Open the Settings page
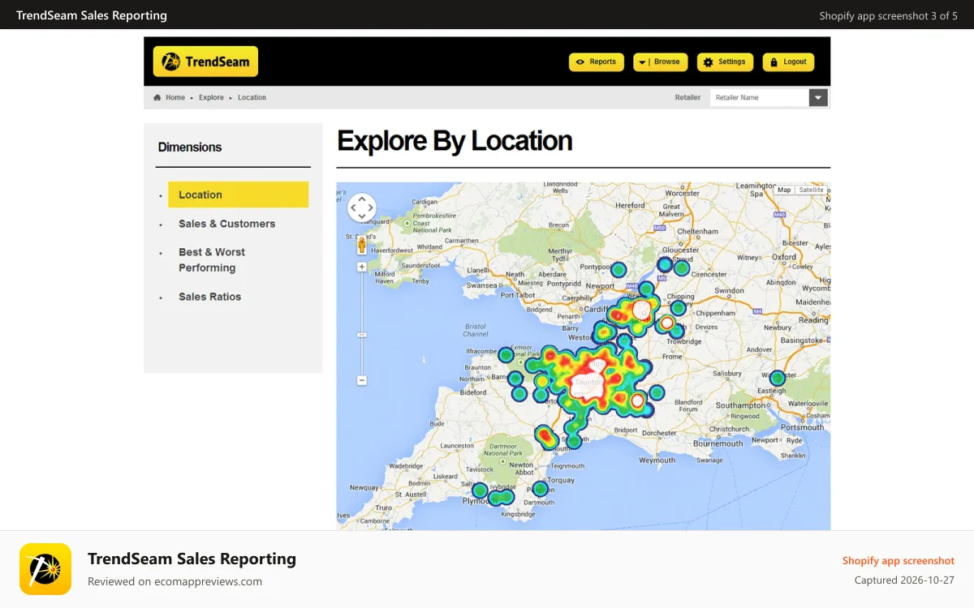The width and height of the screenshot is (974, 608). click(725, 62)
